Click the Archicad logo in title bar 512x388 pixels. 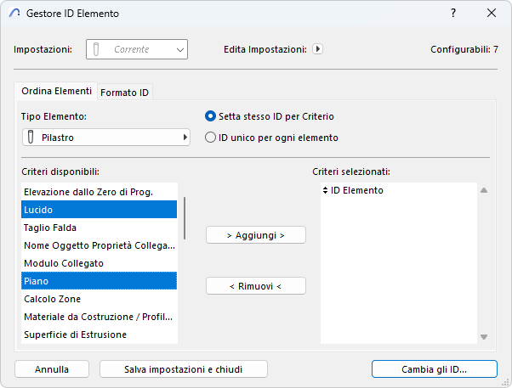(14, 14)
